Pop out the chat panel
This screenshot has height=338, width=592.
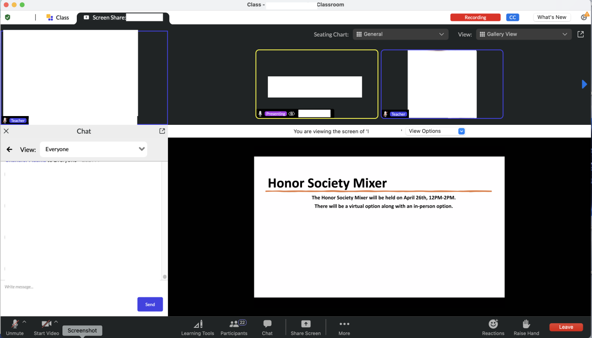click(x=162, y=131)
